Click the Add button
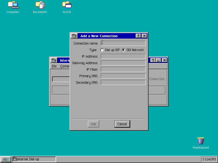 (93, 124)
